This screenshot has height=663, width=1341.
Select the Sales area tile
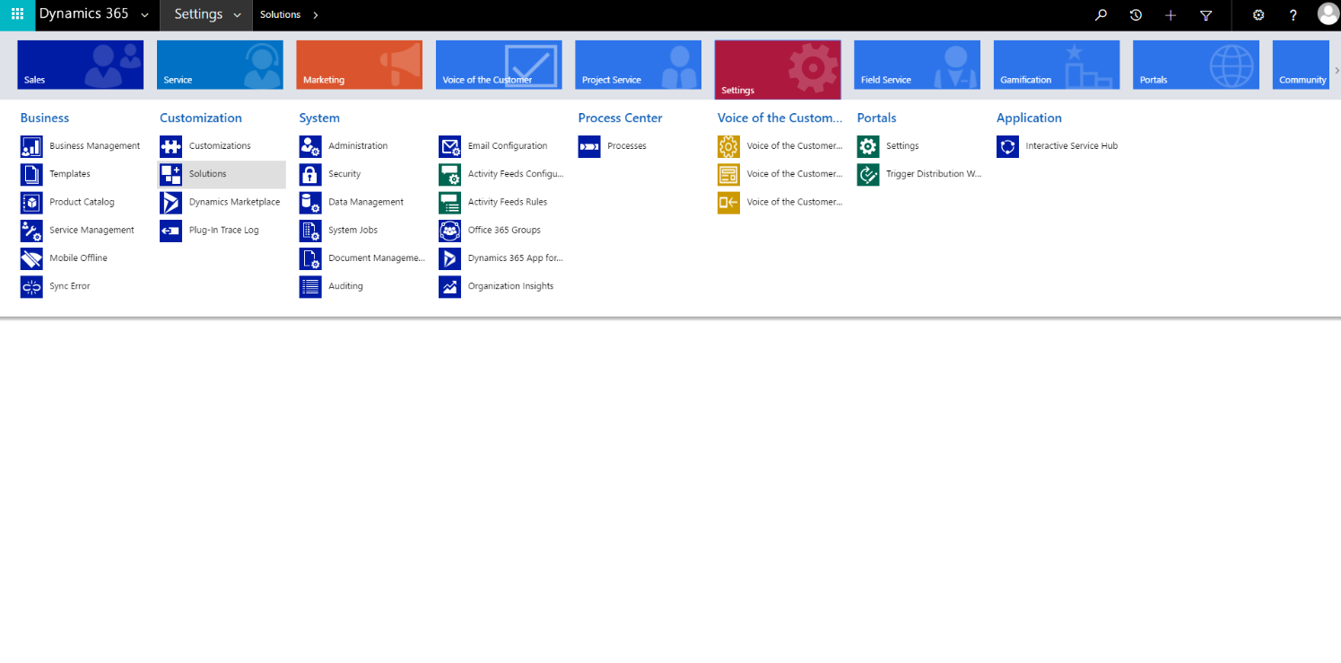click(81, 65)
